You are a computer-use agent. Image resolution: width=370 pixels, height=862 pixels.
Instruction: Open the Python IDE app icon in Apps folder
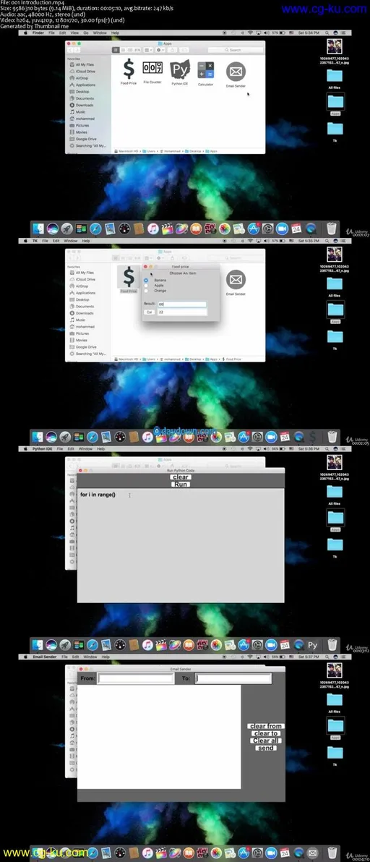pyautogui.click(x=179, y=69)
